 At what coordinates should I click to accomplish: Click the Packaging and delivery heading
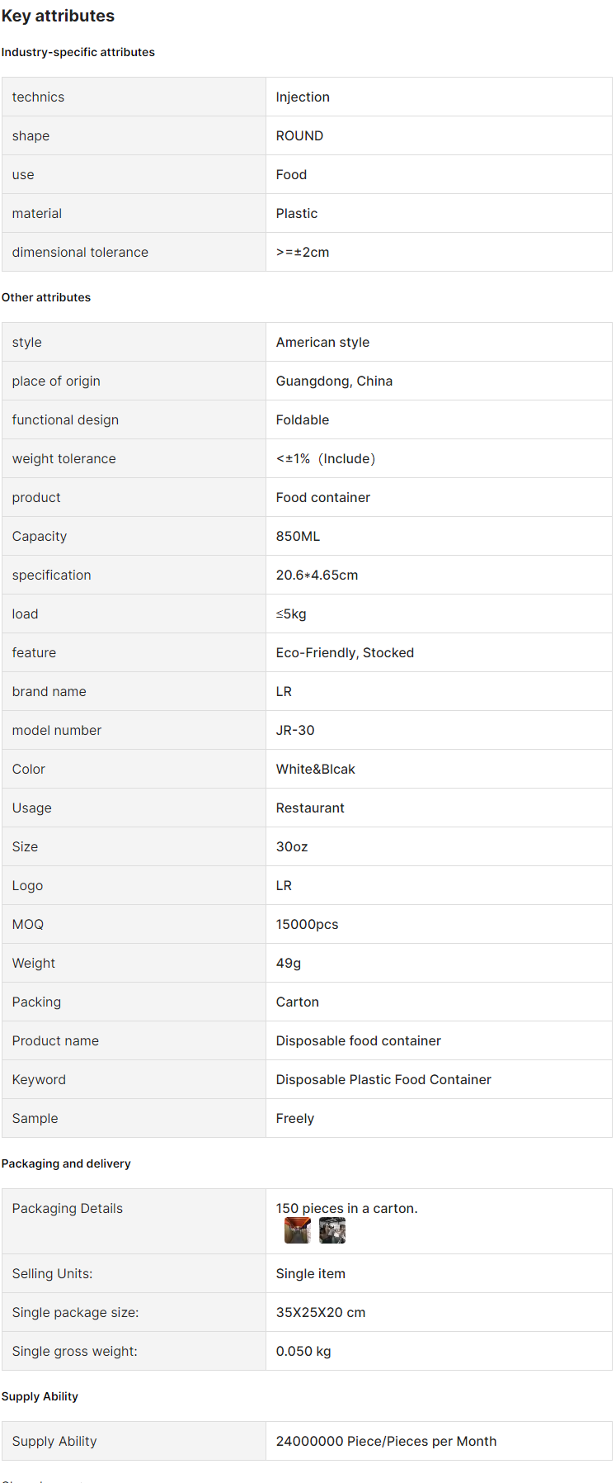tap(66, 1163)
